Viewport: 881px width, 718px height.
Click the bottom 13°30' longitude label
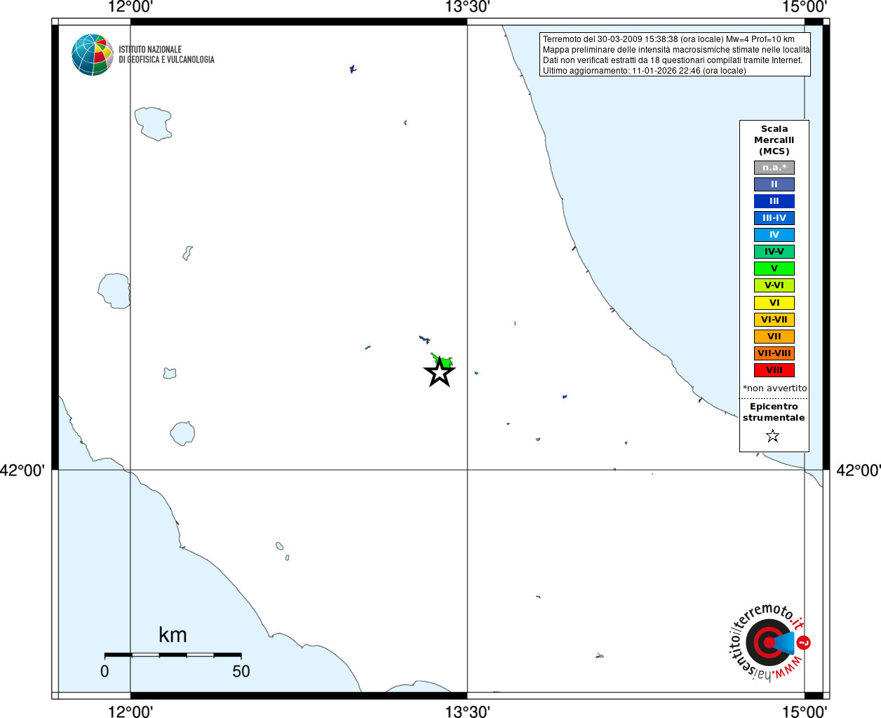pyautogui.click(x=468, y=711)
